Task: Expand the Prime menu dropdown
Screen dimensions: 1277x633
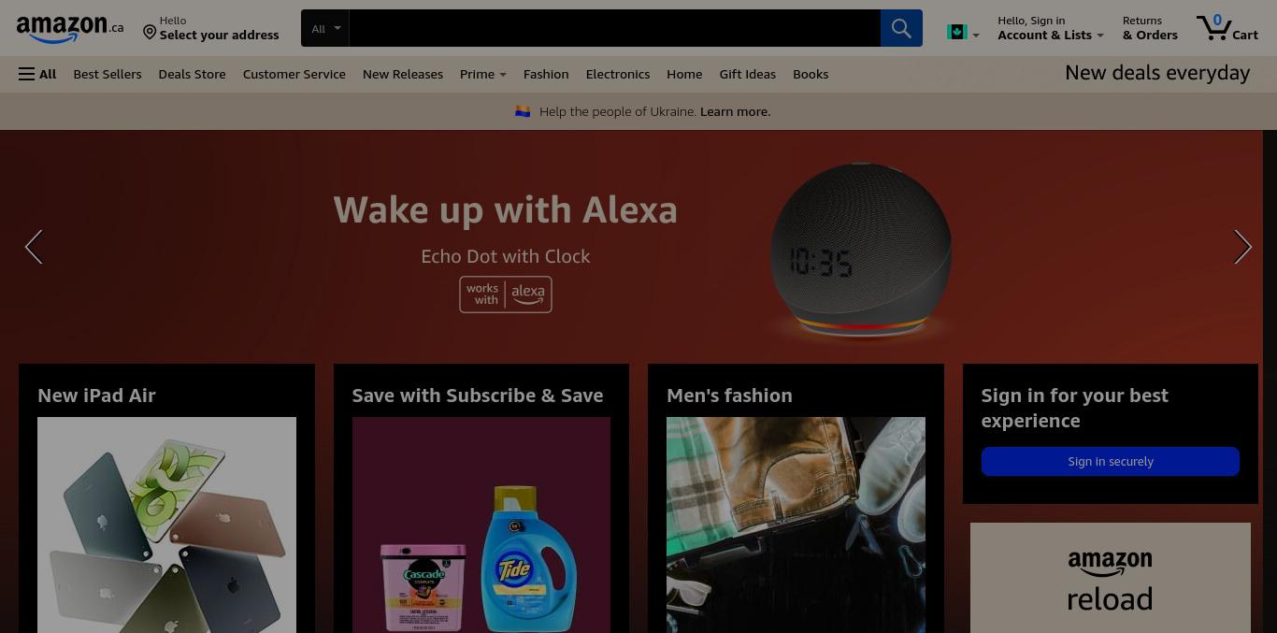Action: (482, 74)
